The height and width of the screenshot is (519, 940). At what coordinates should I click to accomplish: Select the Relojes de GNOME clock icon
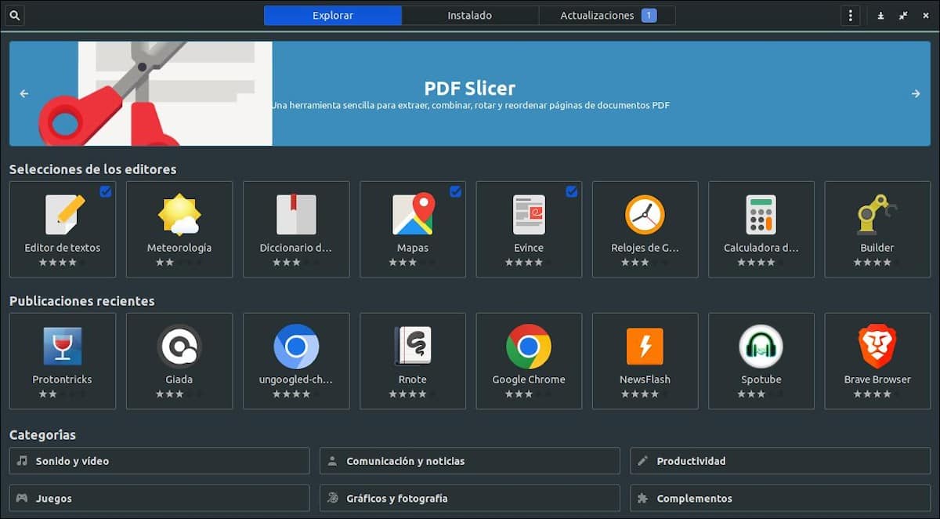(x=645, y=214)
